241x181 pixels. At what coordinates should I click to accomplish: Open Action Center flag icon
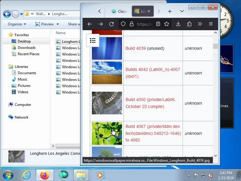(x=196, y=175)
